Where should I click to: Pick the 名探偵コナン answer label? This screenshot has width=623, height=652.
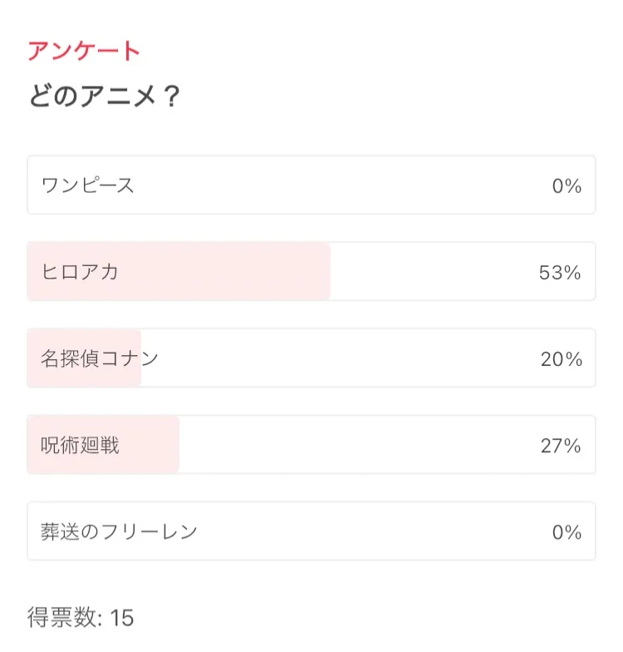pos(100,358)
